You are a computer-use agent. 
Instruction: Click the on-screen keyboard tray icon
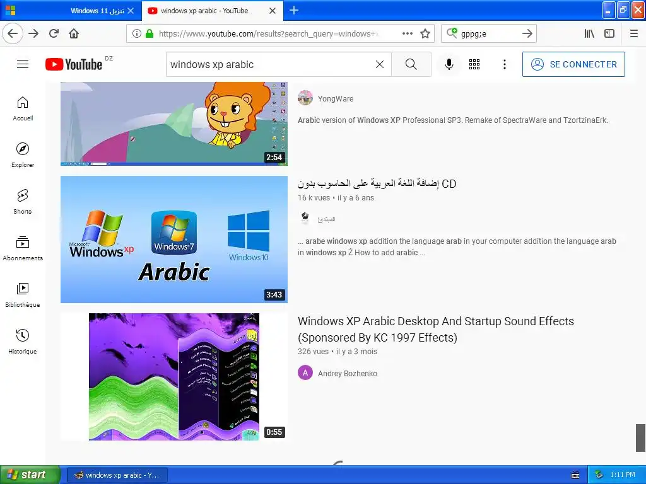click(575, 475)
